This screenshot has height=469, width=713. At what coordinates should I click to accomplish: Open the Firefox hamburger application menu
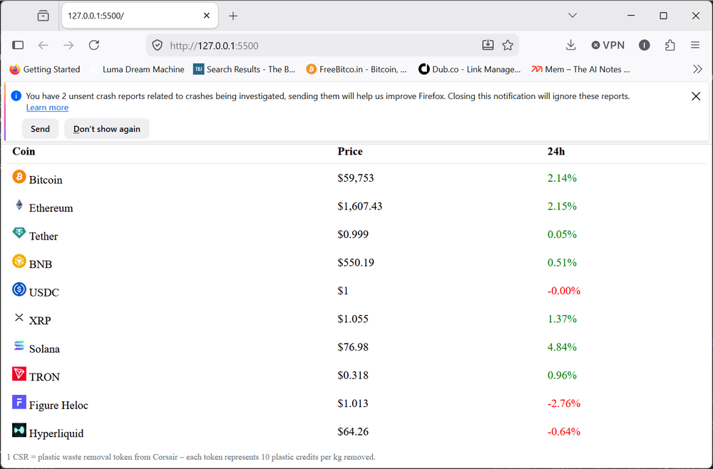(x=694, y=45)
